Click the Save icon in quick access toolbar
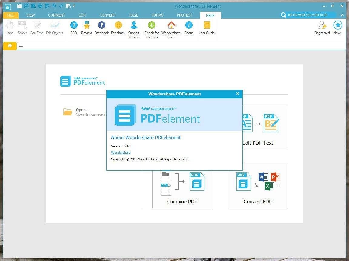The height and width of the screenshot is (261, 349). pos(26,6)
